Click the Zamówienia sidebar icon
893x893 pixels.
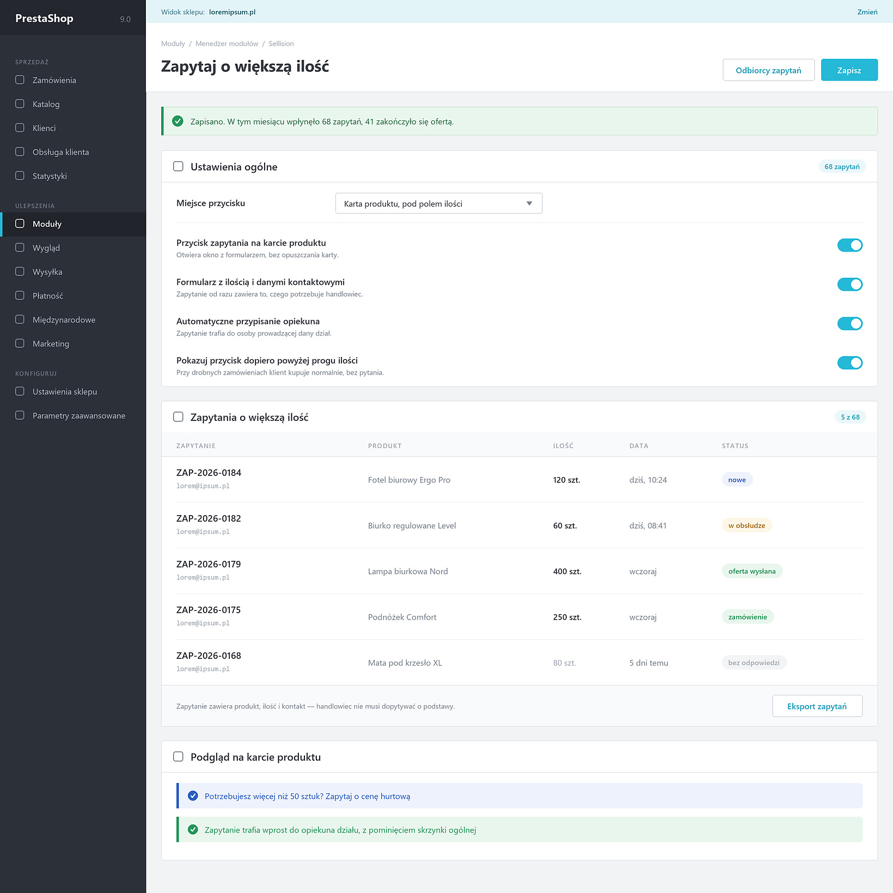click(x=20, y=80)
